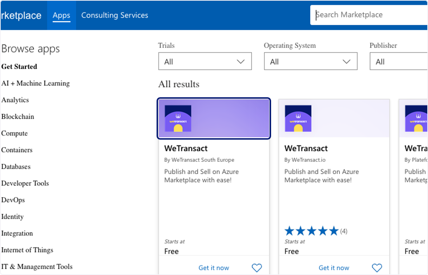The image size is (428, 275).
Task: Open WeTransact South Europe logo thumbnail
Action: 178,118
